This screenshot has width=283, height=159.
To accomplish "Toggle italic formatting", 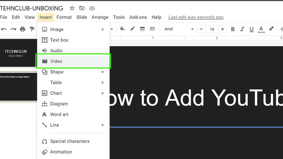I will click(242, 29).
